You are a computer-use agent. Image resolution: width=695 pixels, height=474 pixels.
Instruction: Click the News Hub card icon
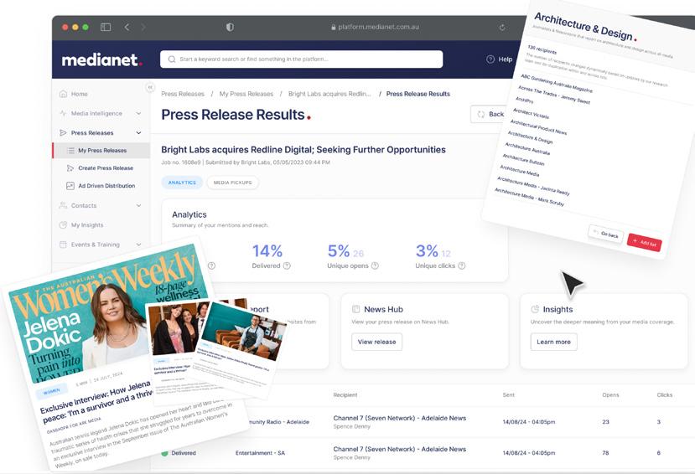coord(355,309)
